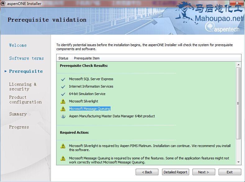245x182 pixels.
Task: Exit the installer with Exit button
Action: click(x=229, y=172)
